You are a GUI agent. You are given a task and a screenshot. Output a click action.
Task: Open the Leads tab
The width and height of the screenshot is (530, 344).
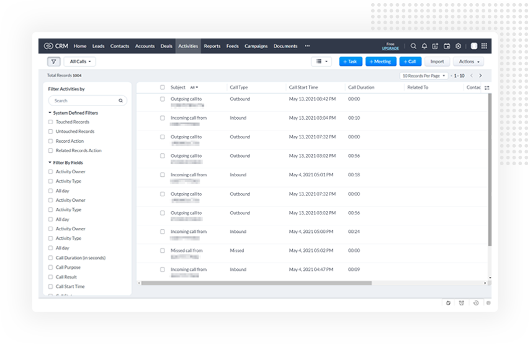coord(98,46)
